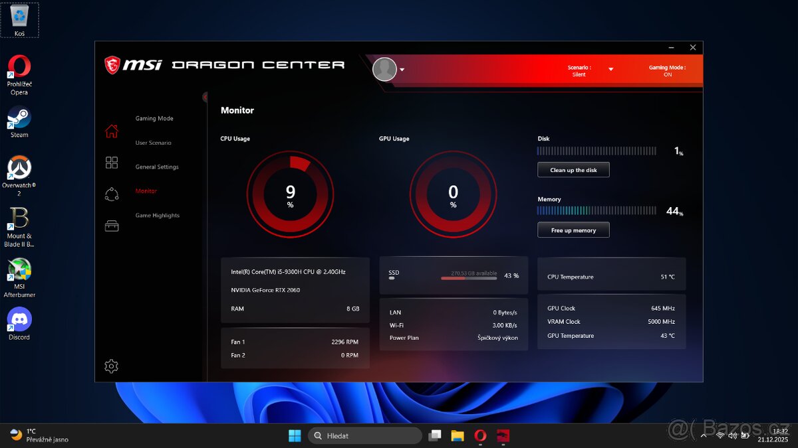
Task: Click the Monitor sidebar icon
Action: point(111,192)
